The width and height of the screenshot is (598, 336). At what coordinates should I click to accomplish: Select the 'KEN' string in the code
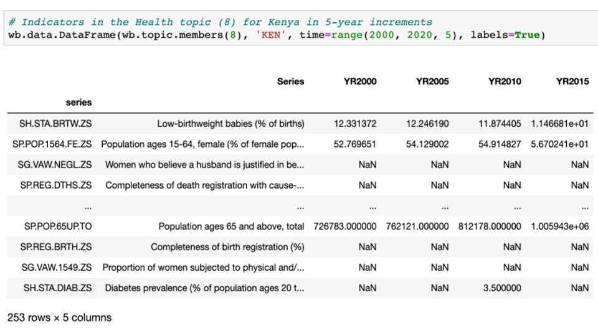(x=271, y=35)
